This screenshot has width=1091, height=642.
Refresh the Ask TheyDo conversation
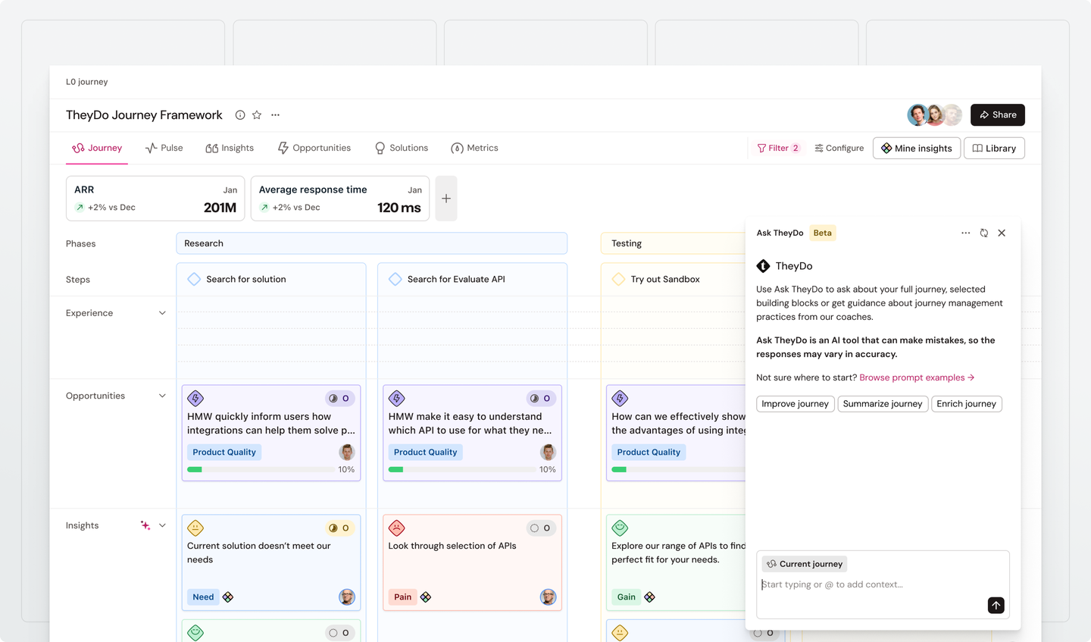click(983, 233)
